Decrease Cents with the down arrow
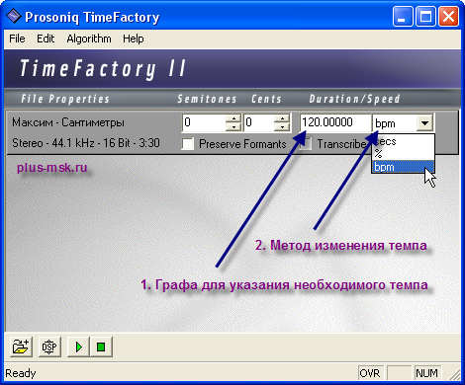This screenshot has width=465, height=385. [282, 127]
